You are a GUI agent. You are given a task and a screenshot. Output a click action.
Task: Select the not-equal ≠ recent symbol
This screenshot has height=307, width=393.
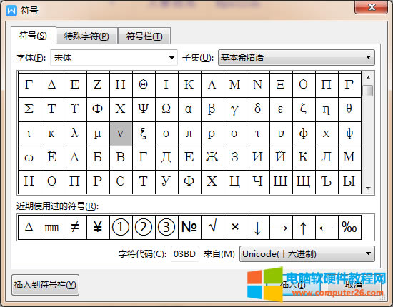pos(75,227)
